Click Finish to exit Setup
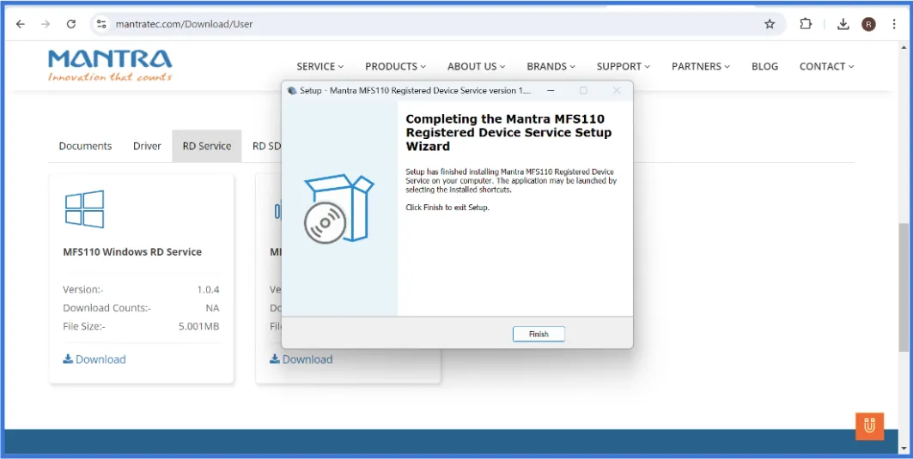913x459 pixels. click(539, 334)
